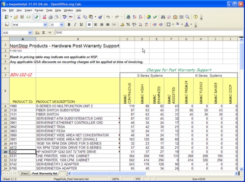245x182 pixels.
Task: Sort Ascending with A-Z icon
Action: click(135, 17)
